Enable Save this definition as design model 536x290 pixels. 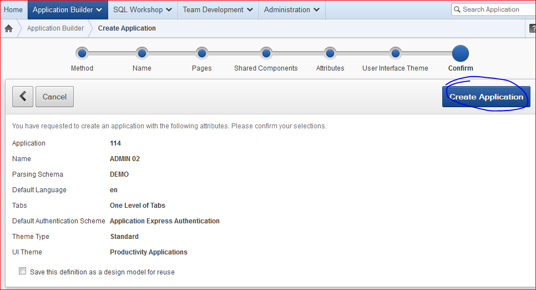pyautogui.click(x=23, y=271)
